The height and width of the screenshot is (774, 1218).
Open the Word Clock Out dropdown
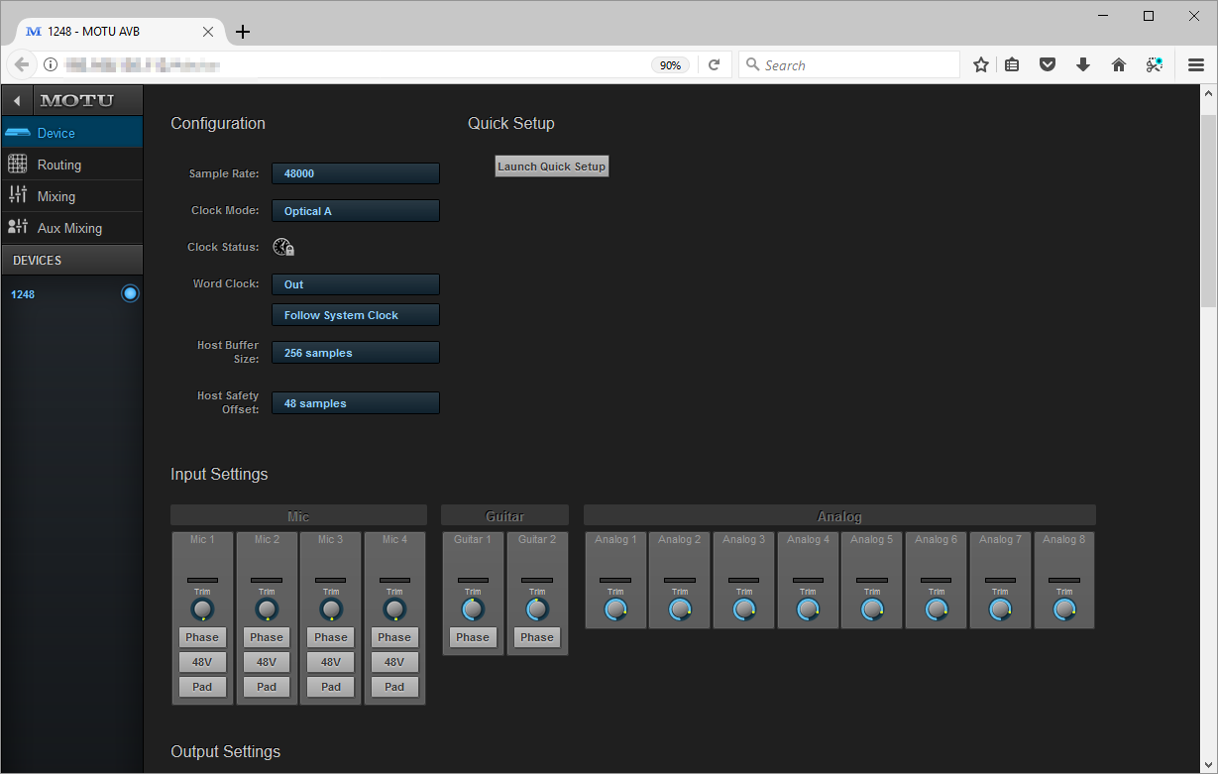pos(356,284)
